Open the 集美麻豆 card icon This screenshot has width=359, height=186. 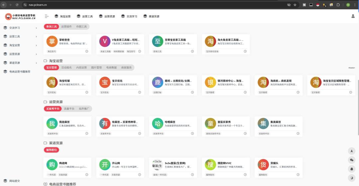(x=263, y=124)
